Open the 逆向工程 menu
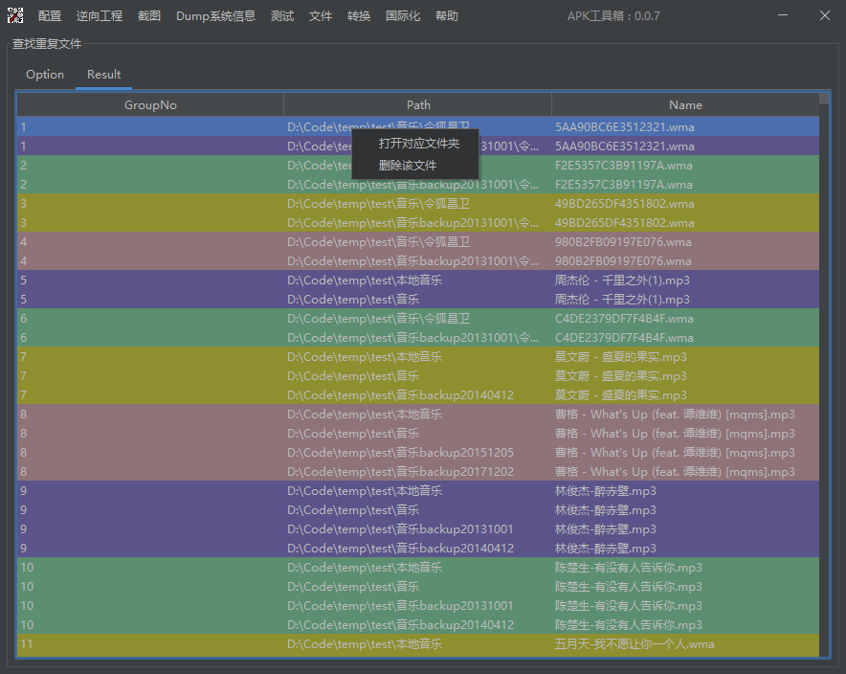The height and width of the screenshot is (674, 846). pyautogui.click(x=99, y=15)
